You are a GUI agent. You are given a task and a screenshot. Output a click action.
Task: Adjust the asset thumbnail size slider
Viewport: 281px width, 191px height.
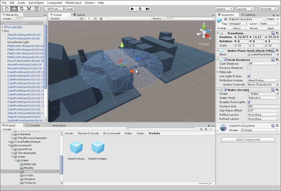(x=209, y=183)
